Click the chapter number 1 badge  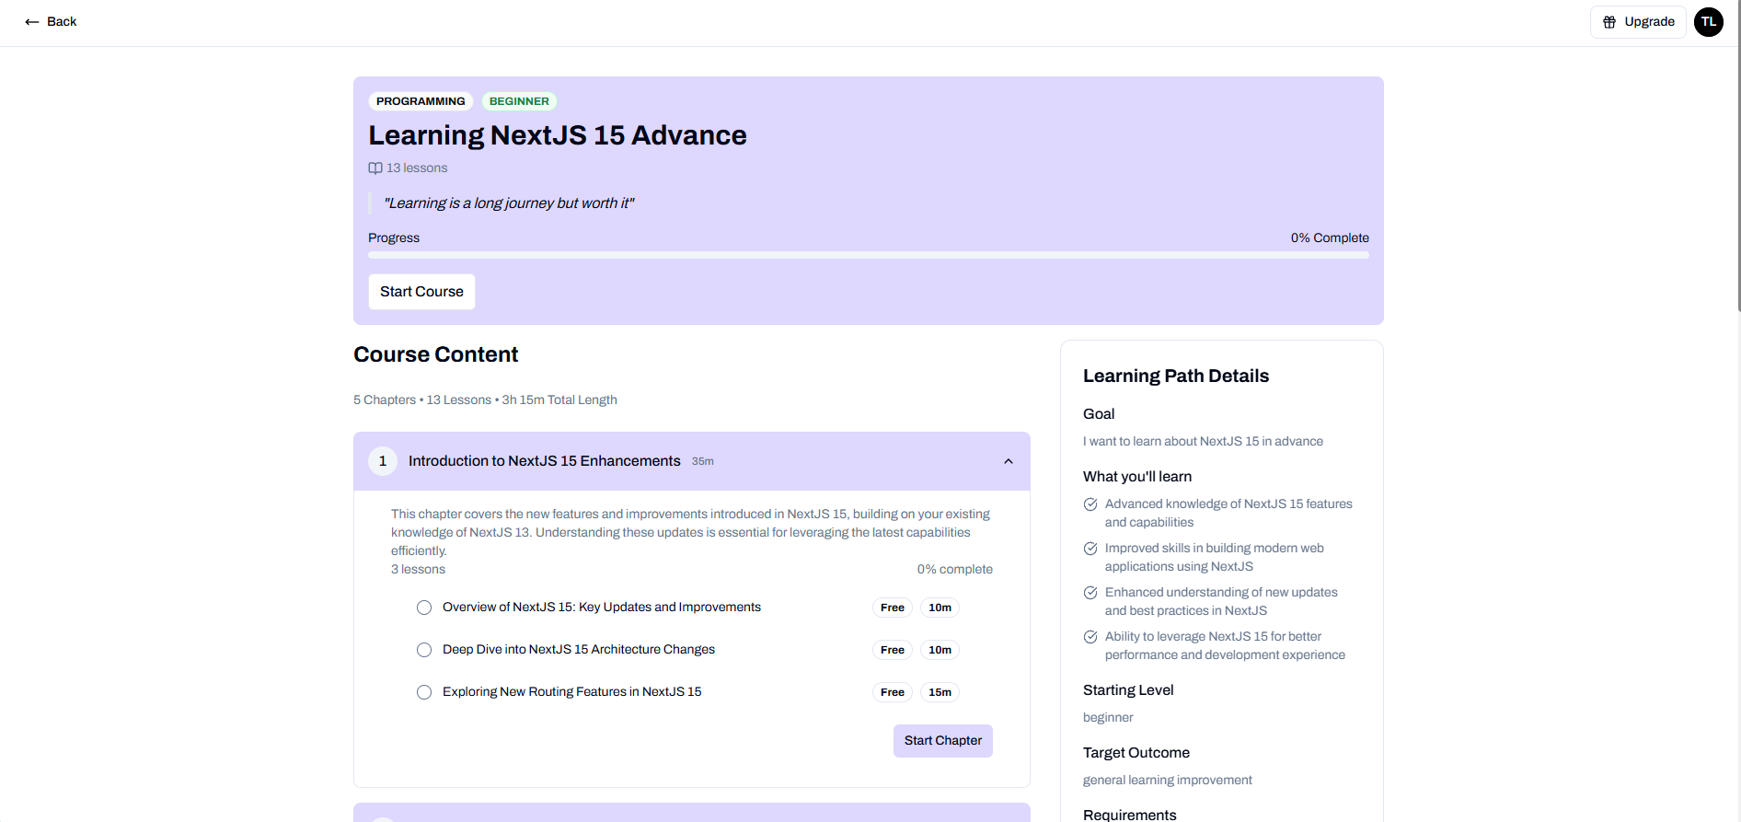tap(383, 461)
